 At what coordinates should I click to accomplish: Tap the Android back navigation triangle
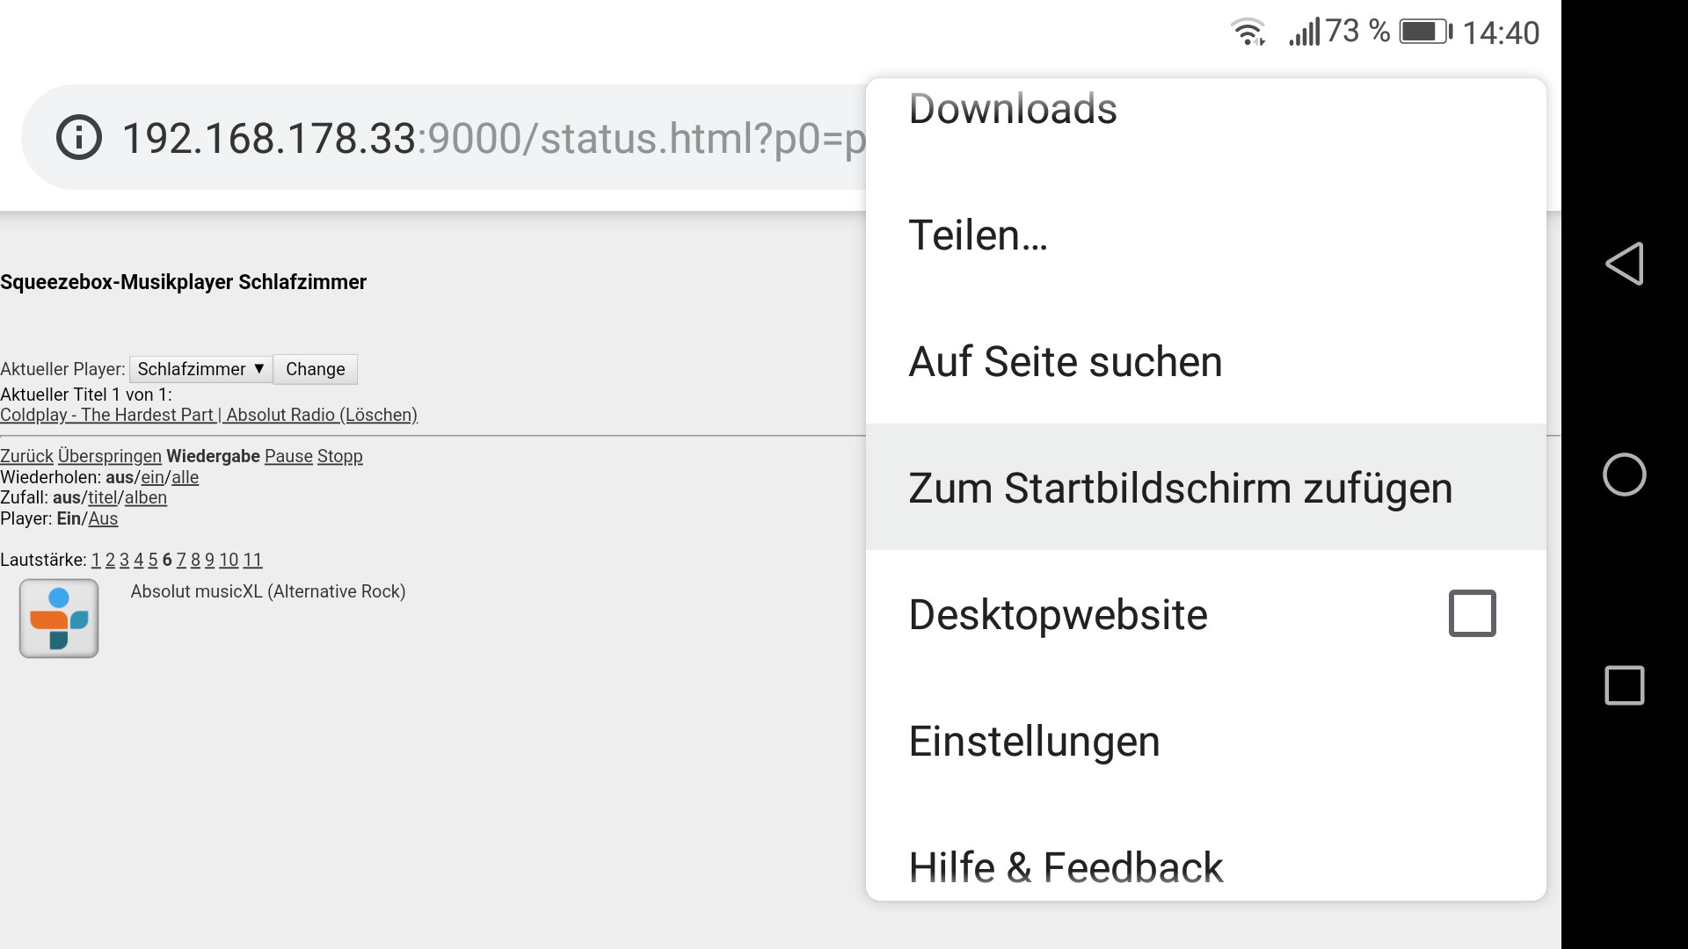[x=1625, y=263]
